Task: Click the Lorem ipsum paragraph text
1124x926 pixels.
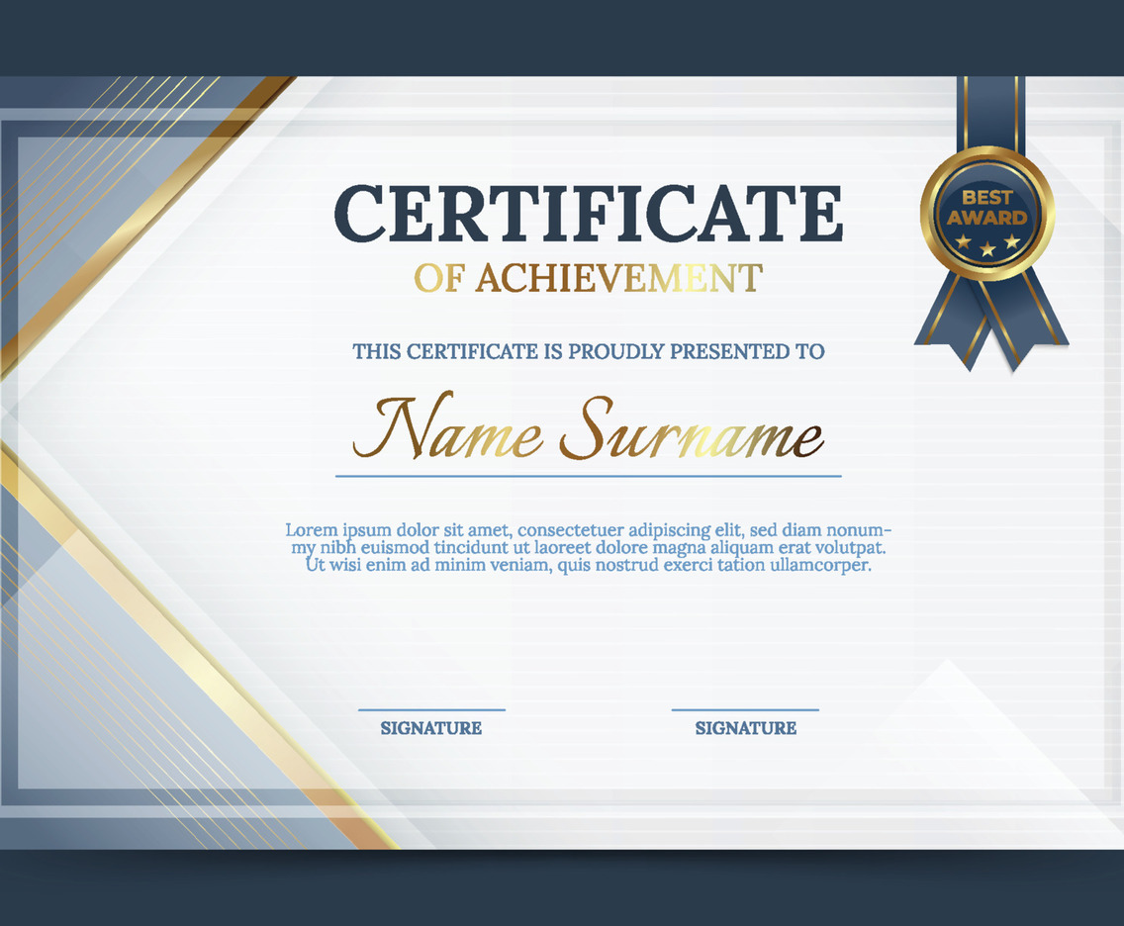Action: point(589,547)
